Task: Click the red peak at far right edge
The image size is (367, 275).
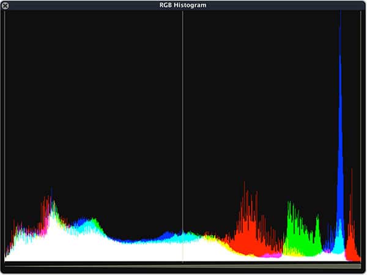Action: [x=351, y=245]
